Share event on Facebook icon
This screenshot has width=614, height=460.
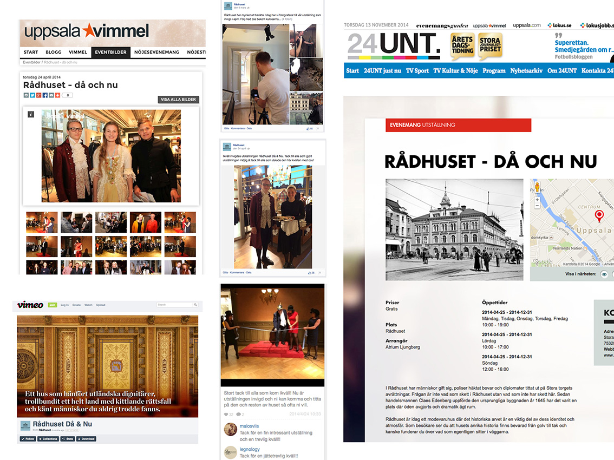pyautogui.click(x=45, y=95)
